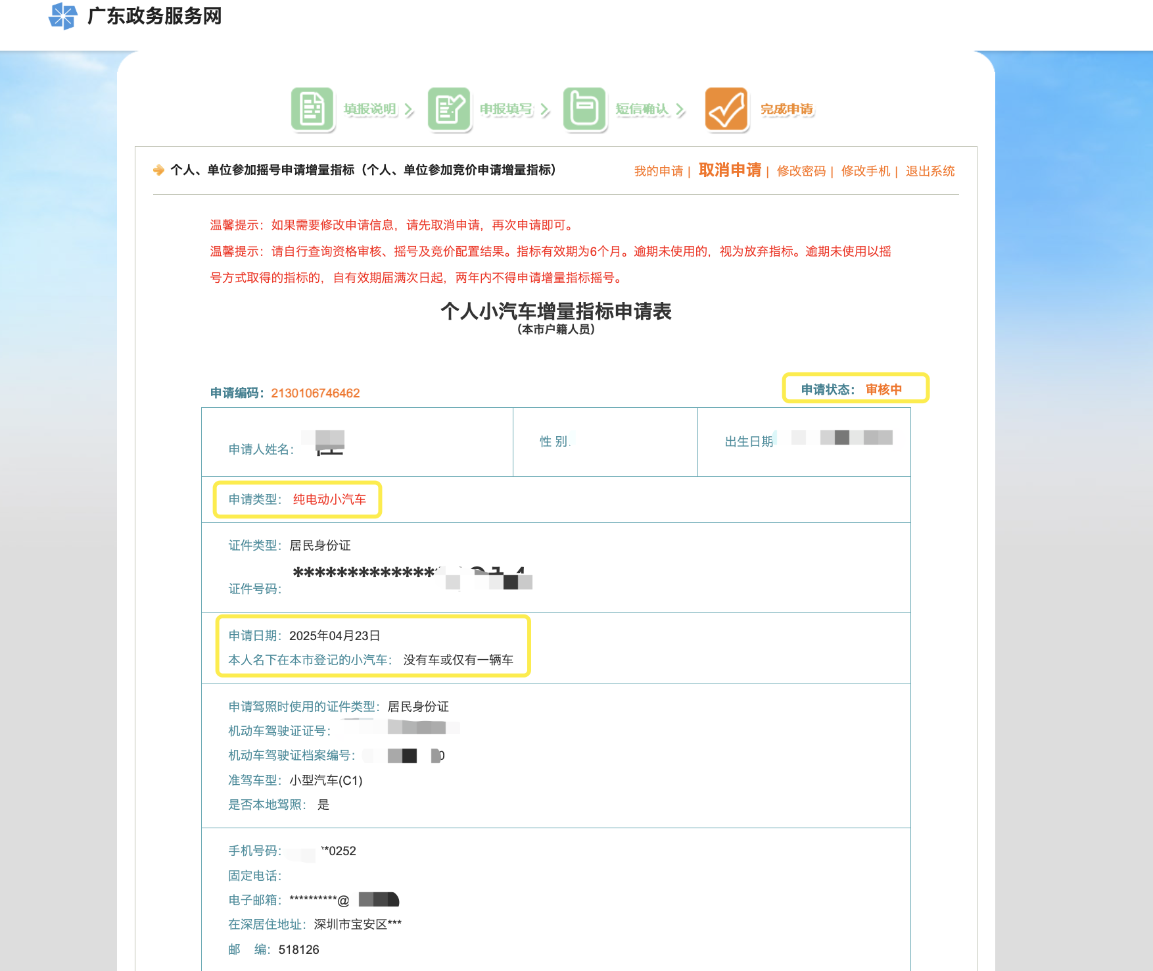The width and height of the screenshot is (1153, 971).
Task: Click the 申请状态 审核中 status box
Action: point(855,389)
